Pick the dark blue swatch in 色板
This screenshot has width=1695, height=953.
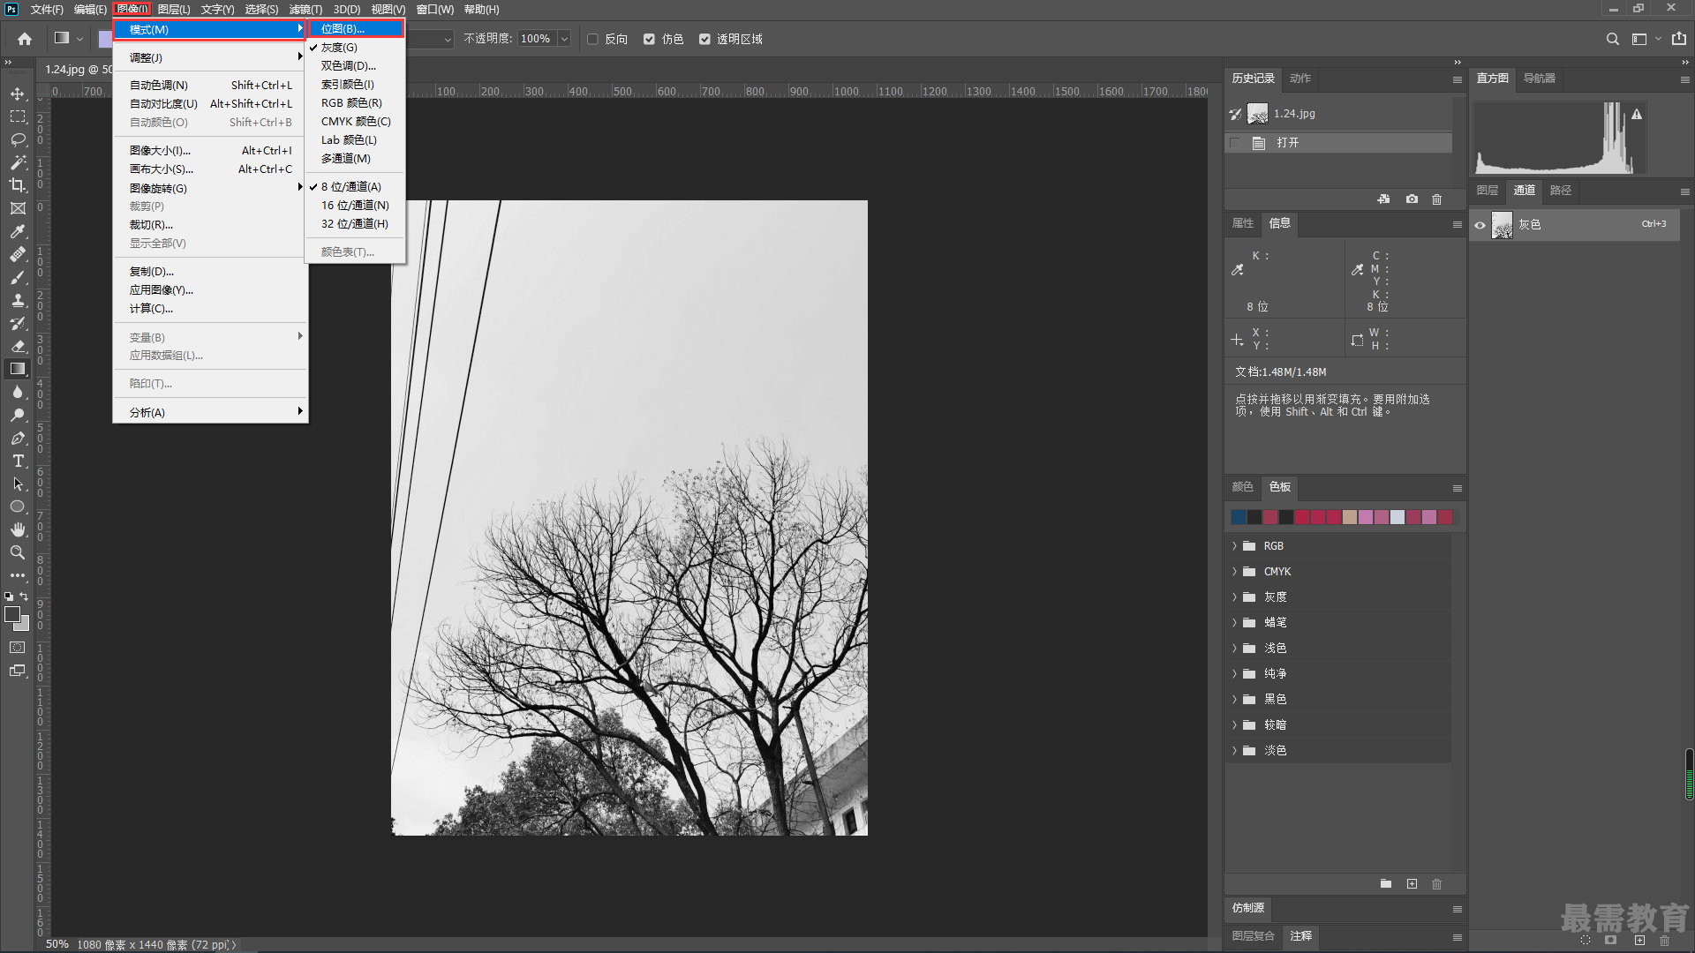pos(1239,517)
